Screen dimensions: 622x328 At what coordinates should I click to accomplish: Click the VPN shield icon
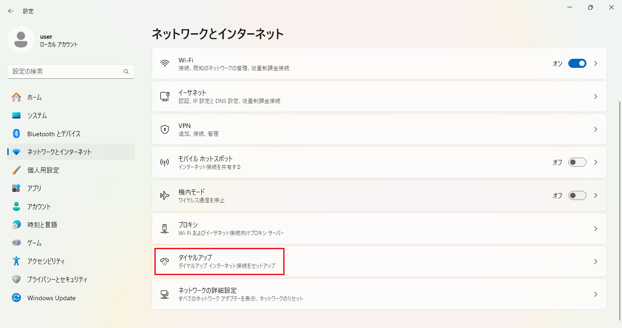[x=165, y=129]
